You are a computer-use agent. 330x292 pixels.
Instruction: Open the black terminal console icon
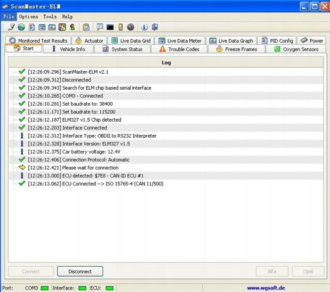(x=110, y=27)
